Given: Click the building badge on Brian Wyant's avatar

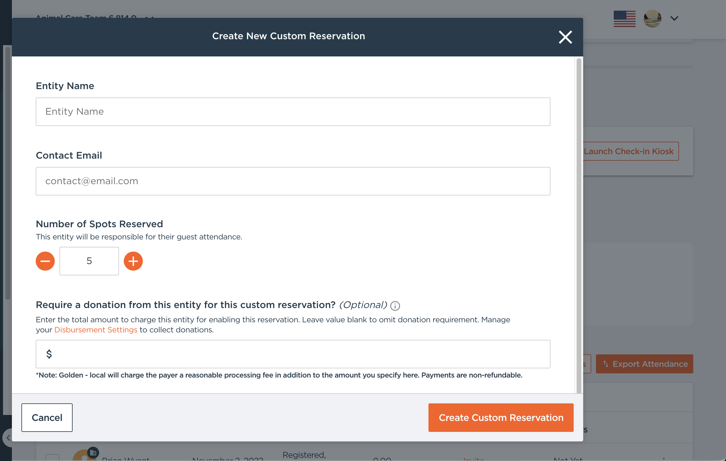Looking at the screenshot, I should [x=93, y=452].
